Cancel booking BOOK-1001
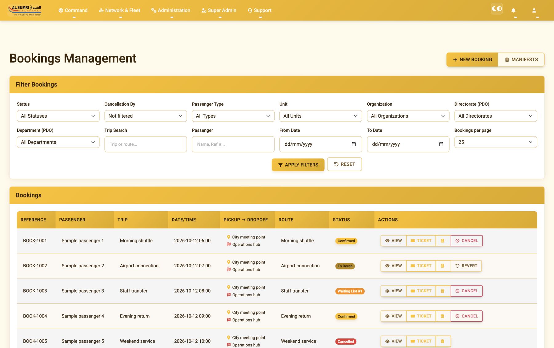 (467, 241)
